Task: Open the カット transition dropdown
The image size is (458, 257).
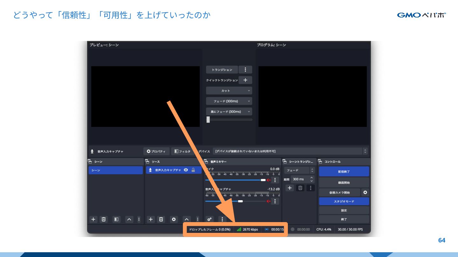Action: pyautogui.click(x=229, y=91)
